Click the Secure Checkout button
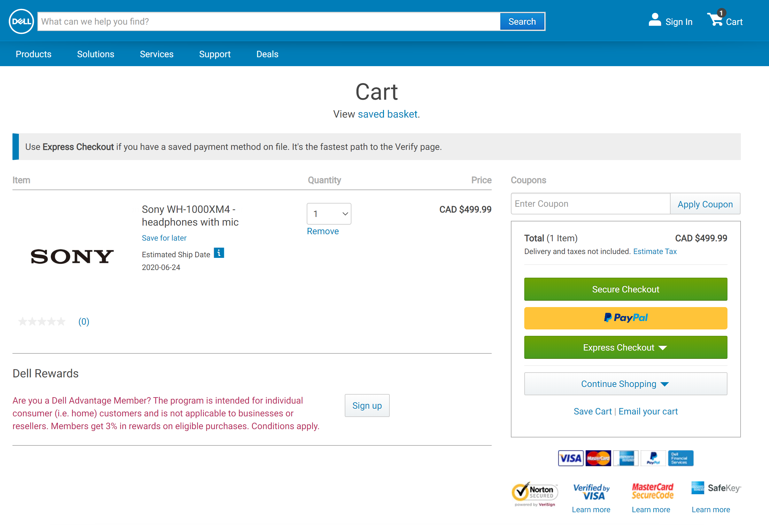This screenshot has width=769, height=525. (626, 289)
